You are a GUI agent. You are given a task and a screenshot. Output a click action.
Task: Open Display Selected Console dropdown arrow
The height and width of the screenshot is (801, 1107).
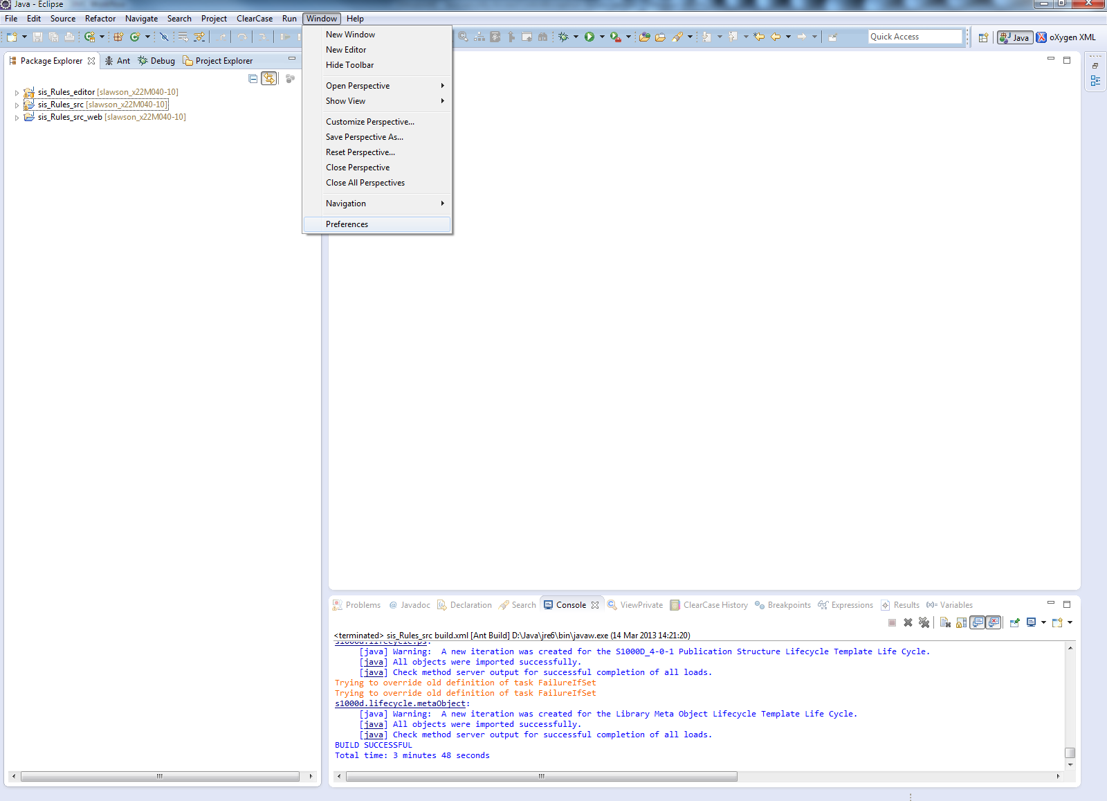[x=1043, y=622]
